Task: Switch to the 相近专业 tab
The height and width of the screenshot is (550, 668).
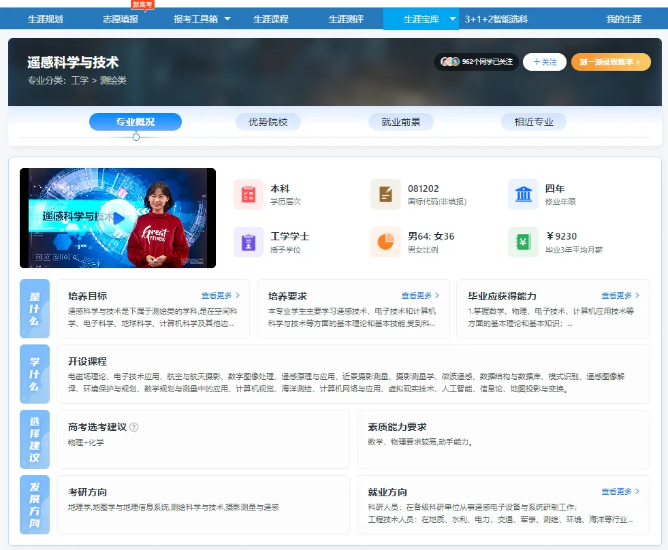Action: point(534,122)
